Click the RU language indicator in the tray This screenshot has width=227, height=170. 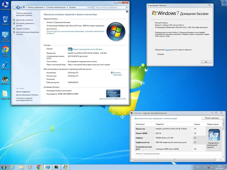coord(198,167)
